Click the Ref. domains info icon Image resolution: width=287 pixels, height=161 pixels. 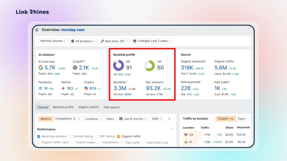click(164, 82)
